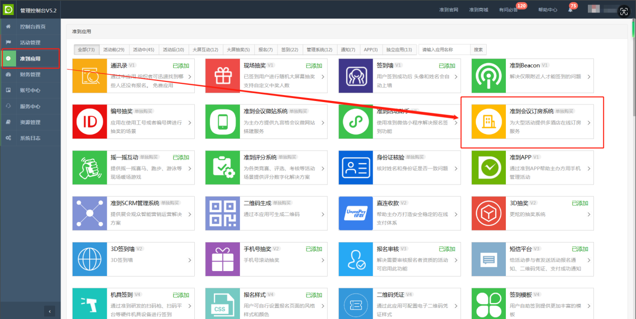Select the 3D抽奖 cube icon
The height and width of the screenshot is (319, 636).
(x=489, y=213)
